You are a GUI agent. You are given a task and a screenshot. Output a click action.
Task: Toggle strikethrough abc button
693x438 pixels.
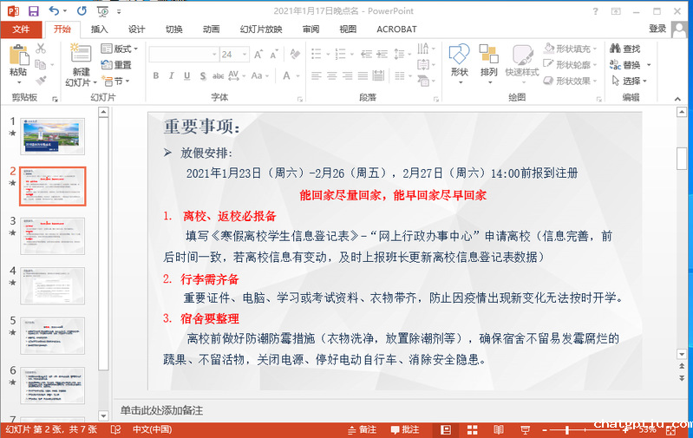[x=218, y=76]
